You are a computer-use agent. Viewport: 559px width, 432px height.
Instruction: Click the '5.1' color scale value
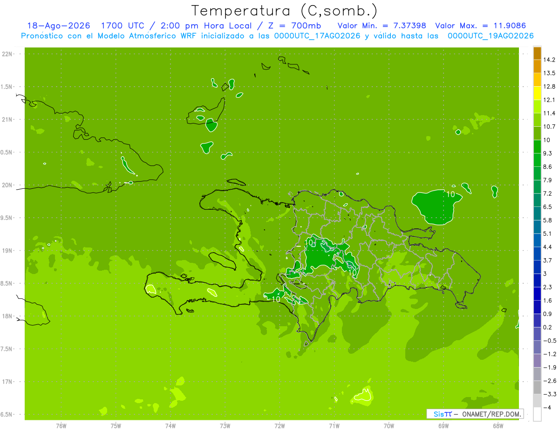[x=547, y=233]
